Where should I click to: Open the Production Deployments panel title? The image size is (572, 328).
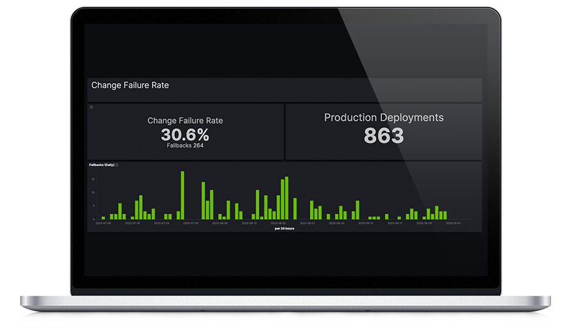[384, 118]
